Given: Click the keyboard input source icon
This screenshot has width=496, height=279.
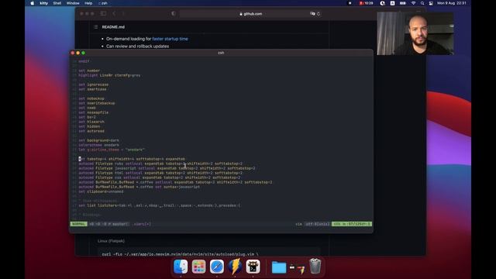Looking at the screenshot, I should click(x=392, y=3).
